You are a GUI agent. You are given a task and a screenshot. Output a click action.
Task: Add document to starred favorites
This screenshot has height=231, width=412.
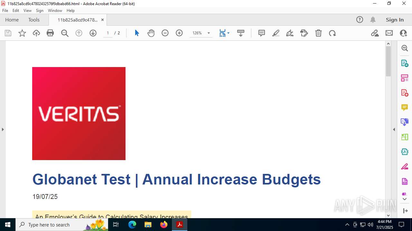(x=22, y=33)
